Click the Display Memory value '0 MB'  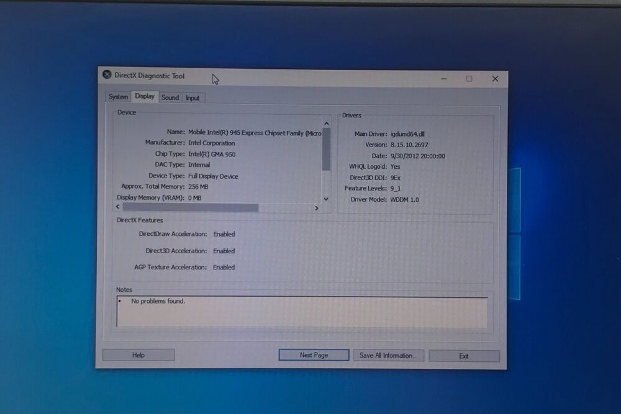195,198
